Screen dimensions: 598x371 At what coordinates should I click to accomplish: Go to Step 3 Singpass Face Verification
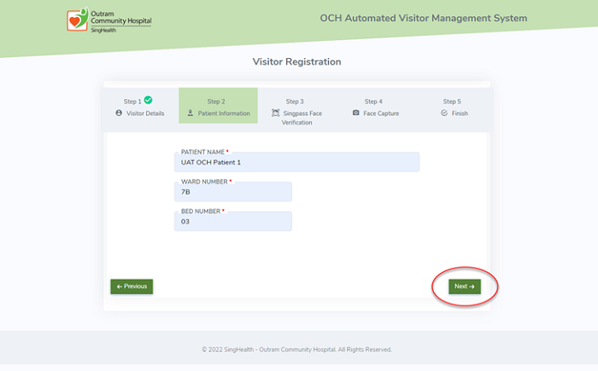click(x=296, y=111)
